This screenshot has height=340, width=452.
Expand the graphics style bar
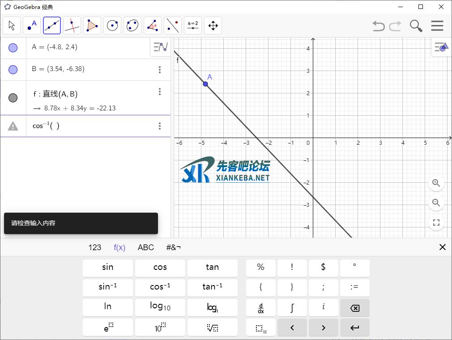[x=441, y=47]
